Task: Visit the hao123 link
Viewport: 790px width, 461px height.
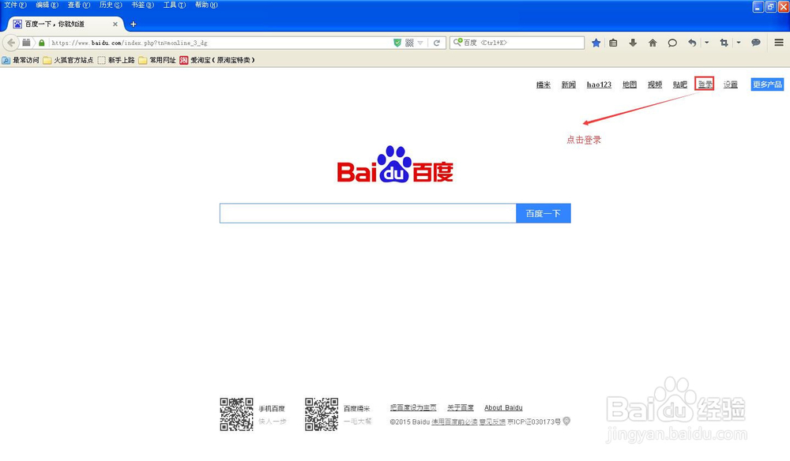Action: click(598, 84)
